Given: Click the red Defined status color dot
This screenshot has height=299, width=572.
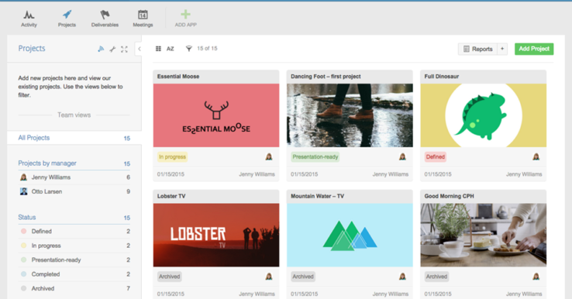Looking at the screenshot, I should [x=24, y=231].
